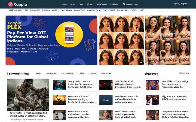Open VIDEOS section

[55, 10]
